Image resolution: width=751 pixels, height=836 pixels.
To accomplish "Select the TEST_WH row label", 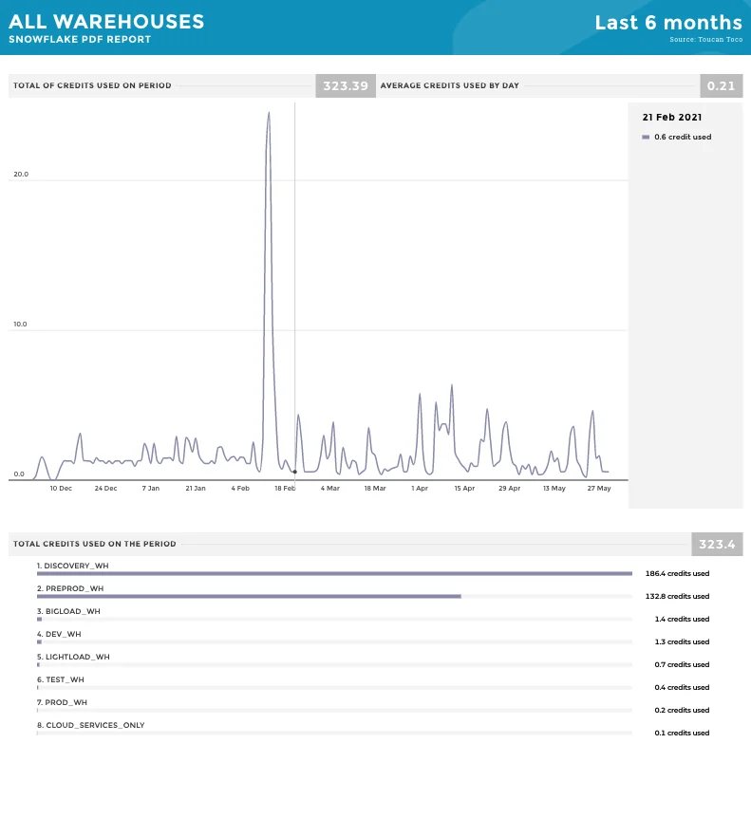I will (x=61, y=680).
